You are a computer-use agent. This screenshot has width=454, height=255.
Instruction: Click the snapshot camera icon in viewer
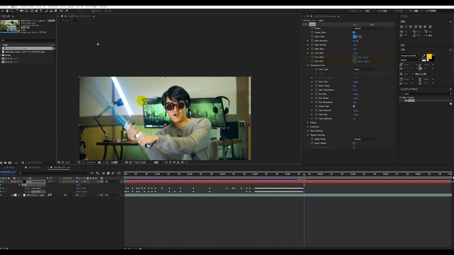click(99, 162)
